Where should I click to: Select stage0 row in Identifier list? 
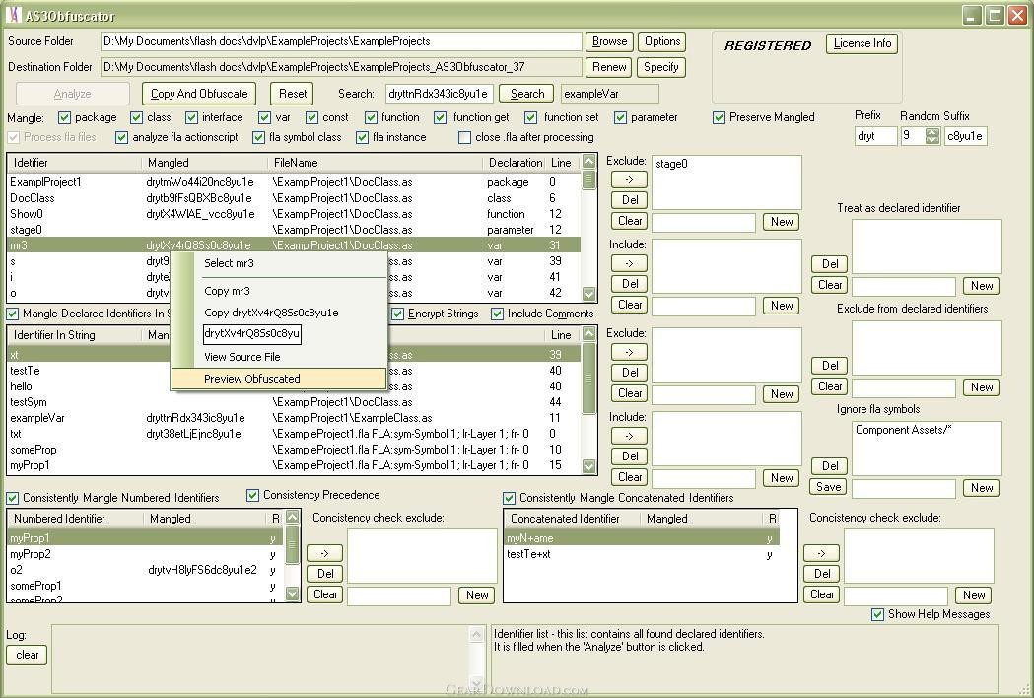pyautogui.click(x=294, y=230)
